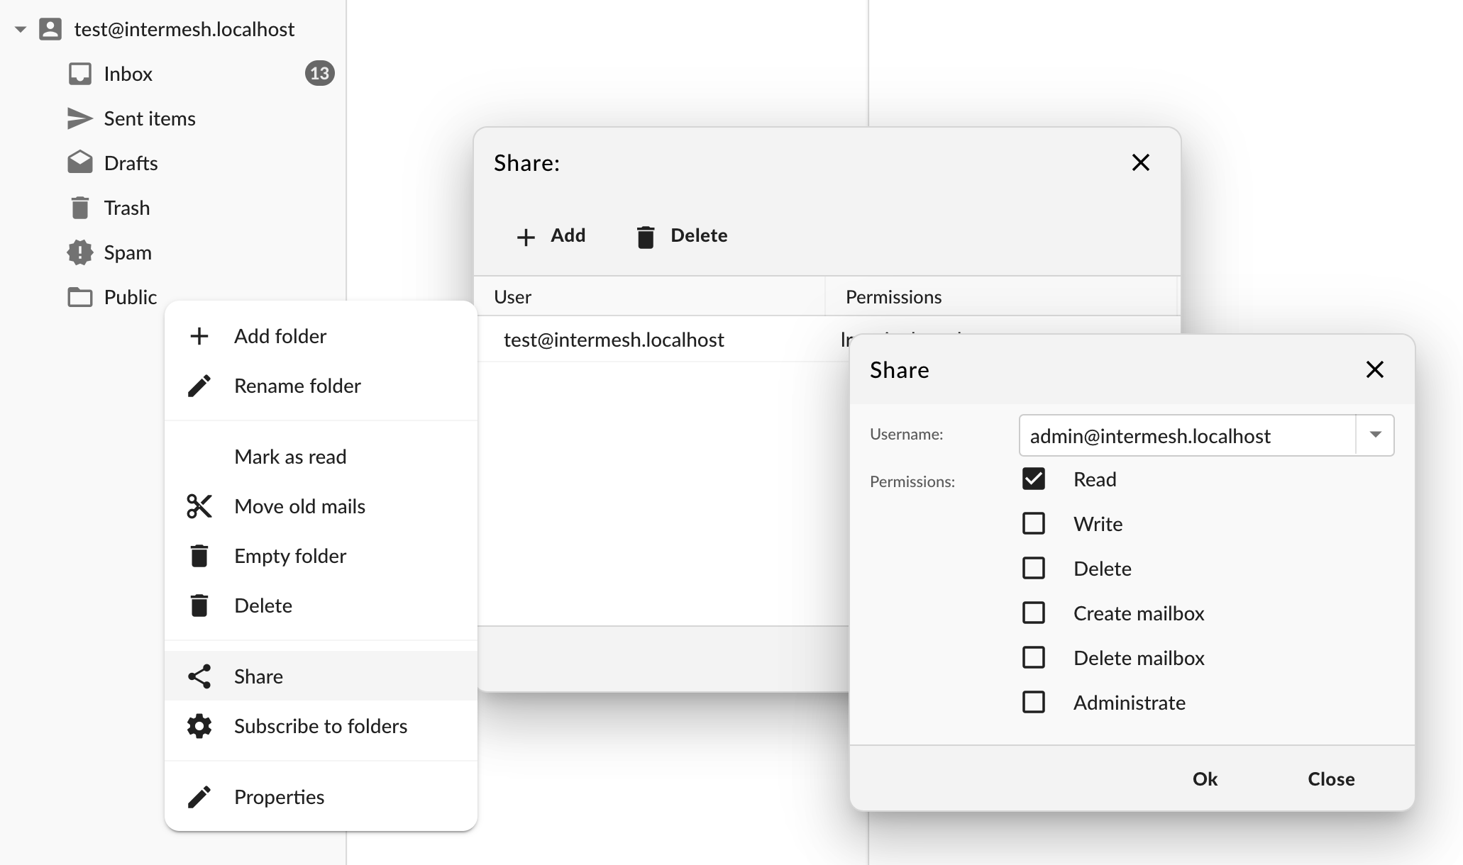Click the plus icon in Share: toolbar

[526, 237]
